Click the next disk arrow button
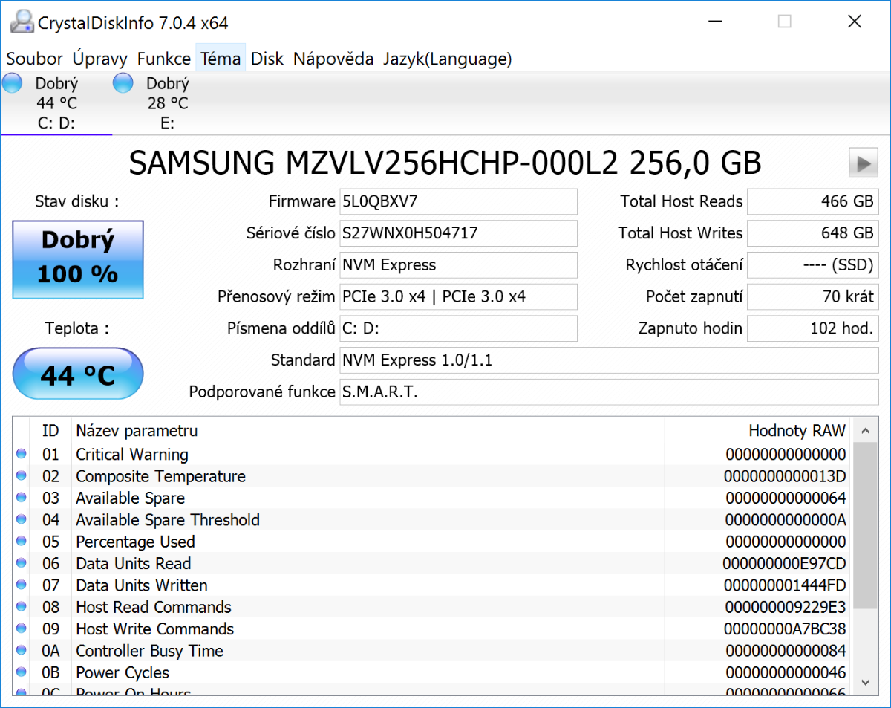The image size is (891, 708). (x=863, y=163)
